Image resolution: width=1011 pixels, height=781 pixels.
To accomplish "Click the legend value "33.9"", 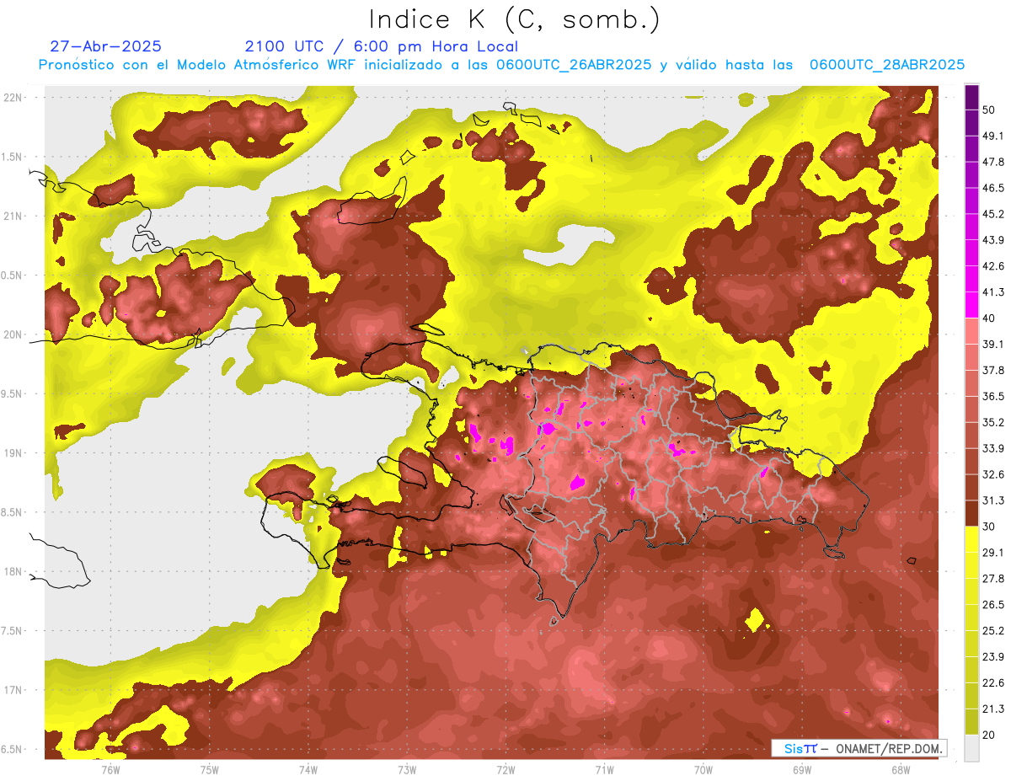I will 993,448.
